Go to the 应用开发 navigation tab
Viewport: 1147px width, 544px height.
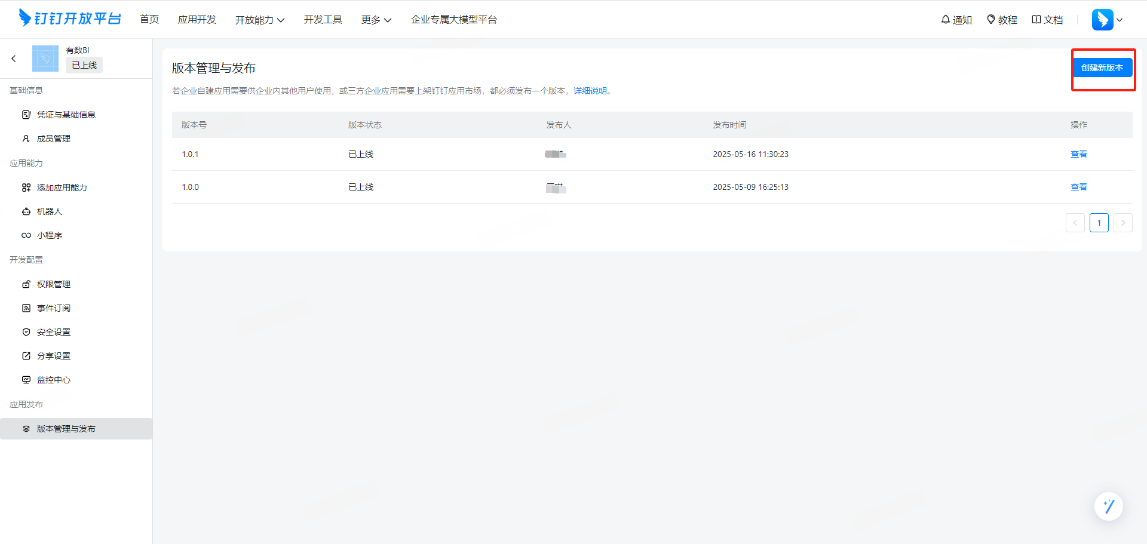(x=197, y=20)
